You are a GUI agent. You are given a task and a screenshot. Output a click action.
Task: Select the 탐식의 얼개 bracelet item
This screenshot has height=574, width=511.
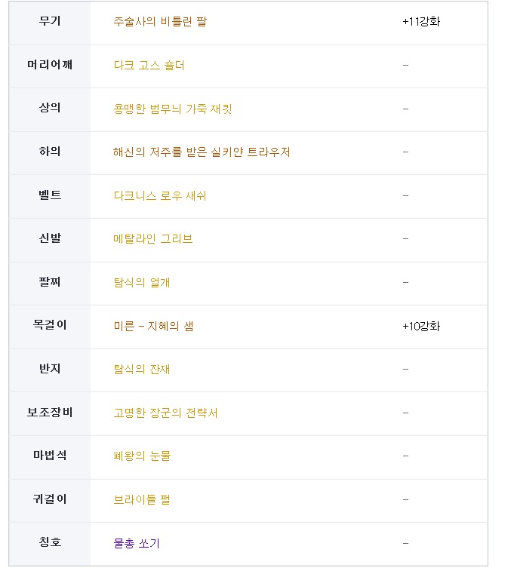coord(142,283)
